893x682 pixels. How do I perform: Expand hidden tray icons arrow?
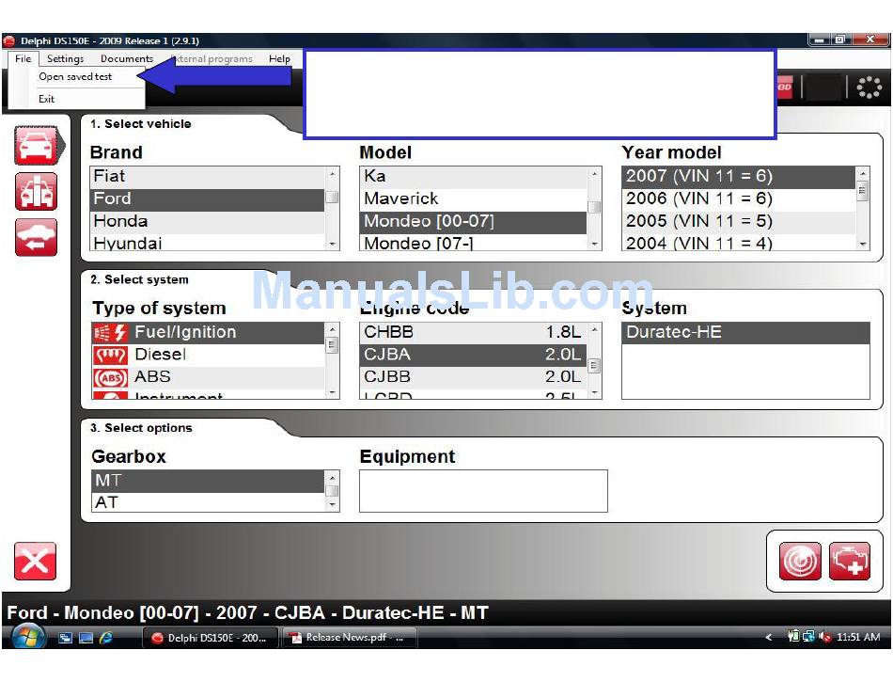(769, 637)
